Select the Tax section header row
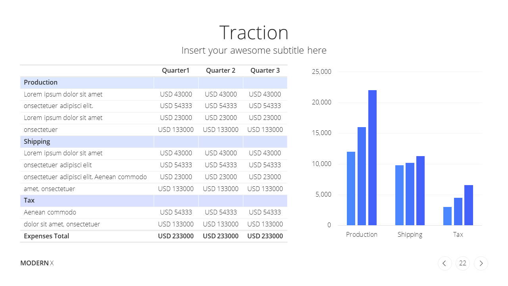508x286 pixels. coord(154,201)
